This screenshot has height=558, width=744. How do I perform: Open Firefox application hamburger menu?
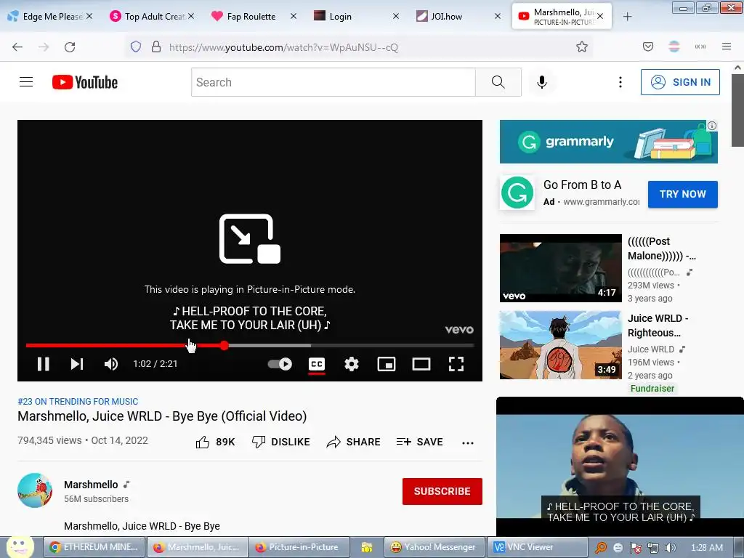click(x=727, y=46)
